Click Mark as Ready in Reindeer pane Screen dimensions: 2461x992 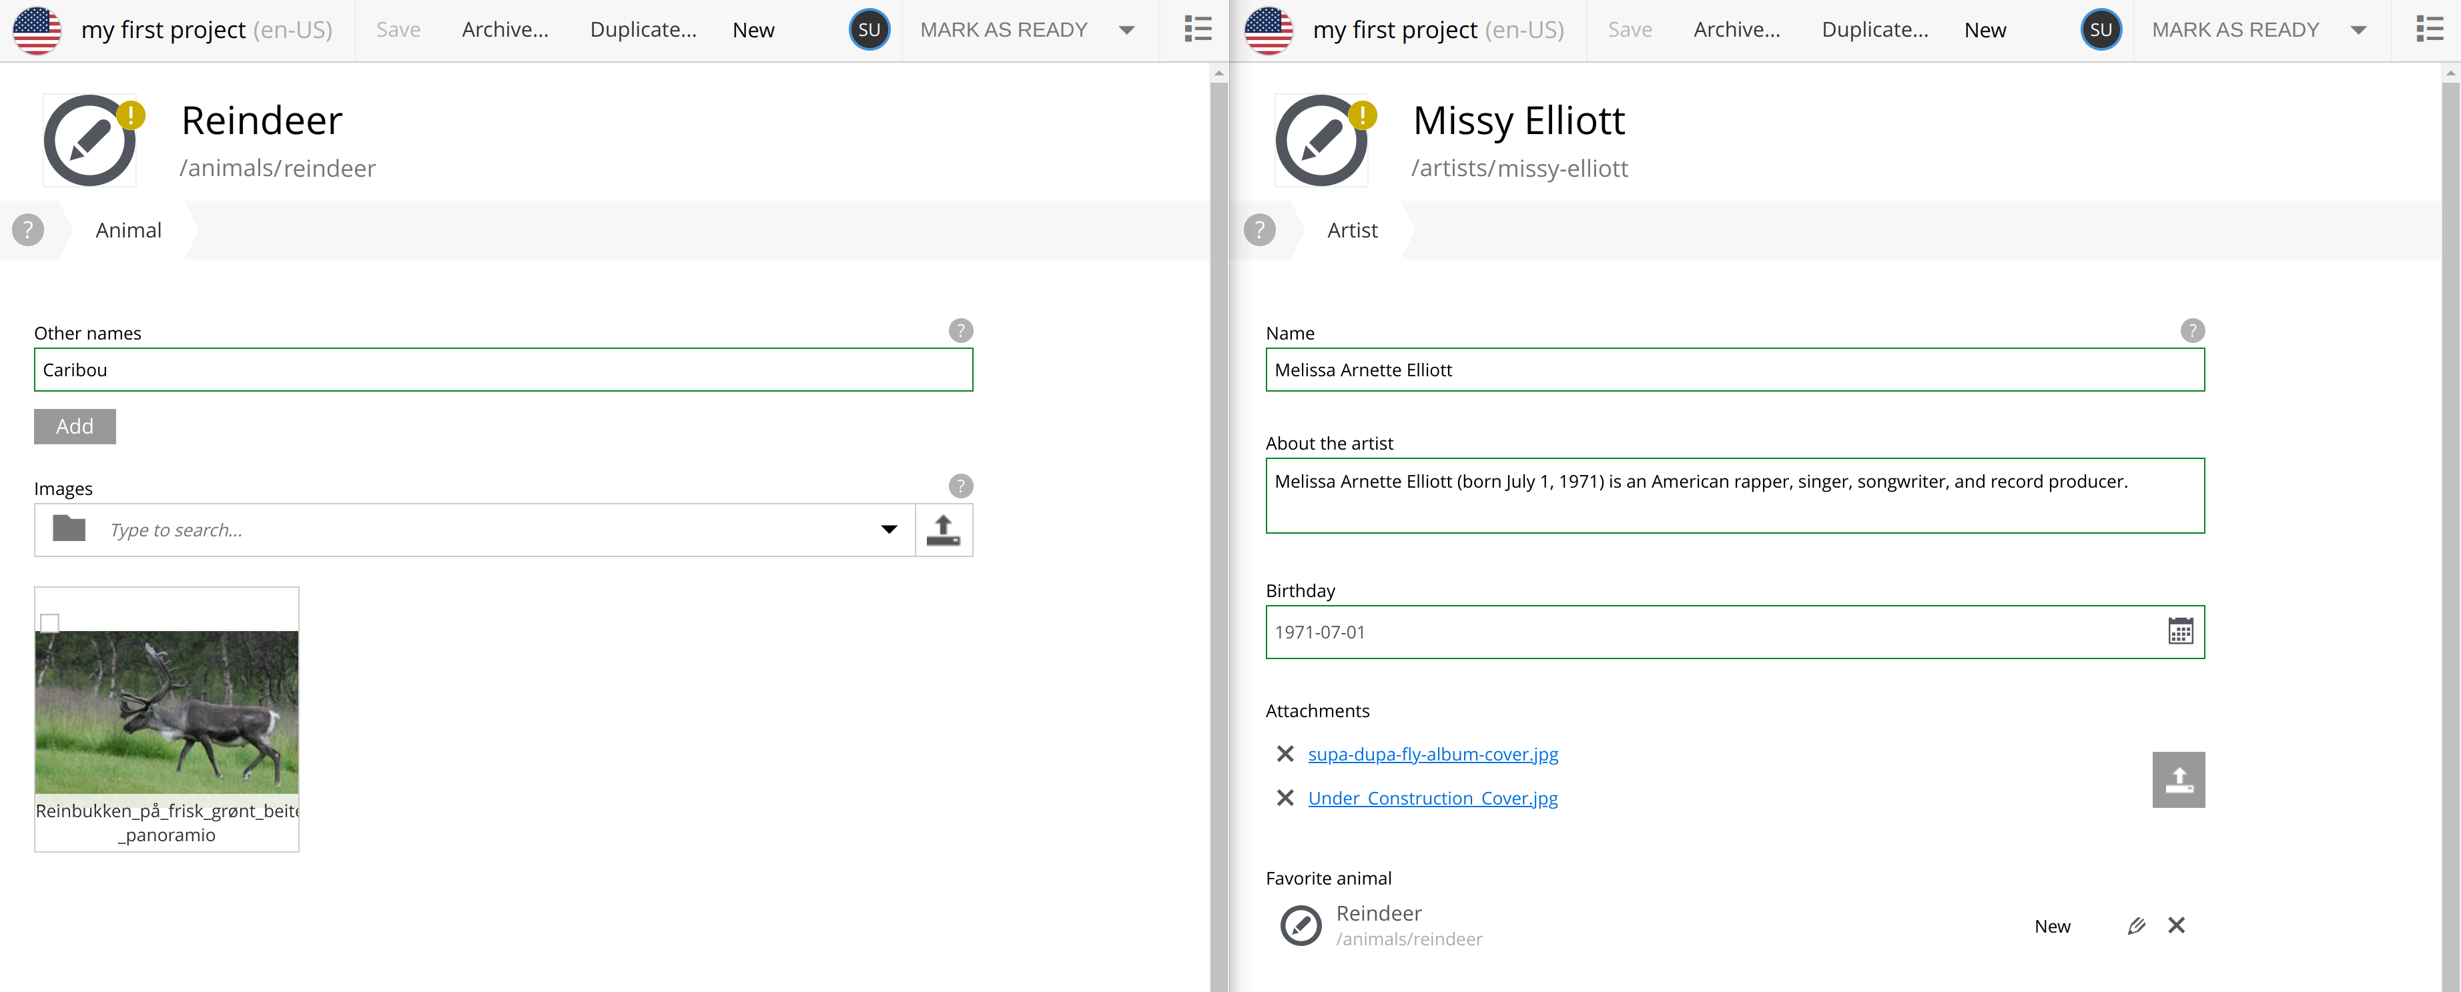point(1003,29)
